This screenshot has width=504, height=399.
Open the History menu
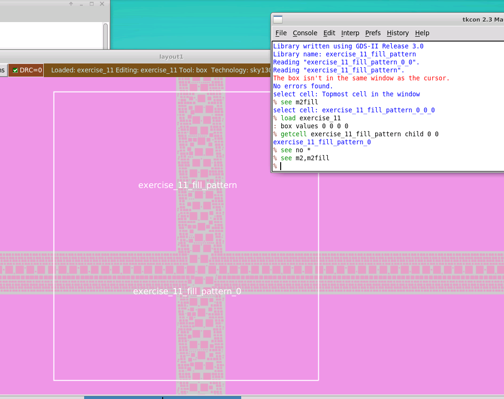pos(398,33)
